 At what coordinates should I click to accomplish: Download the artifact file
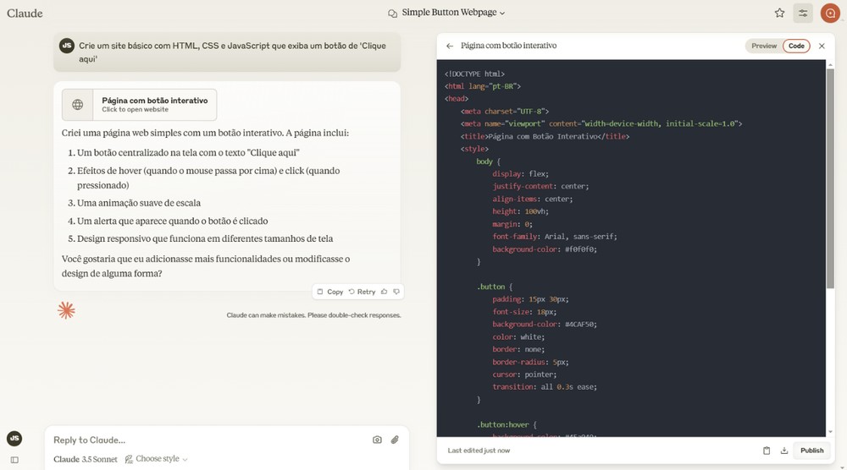(x=784, y=451)
